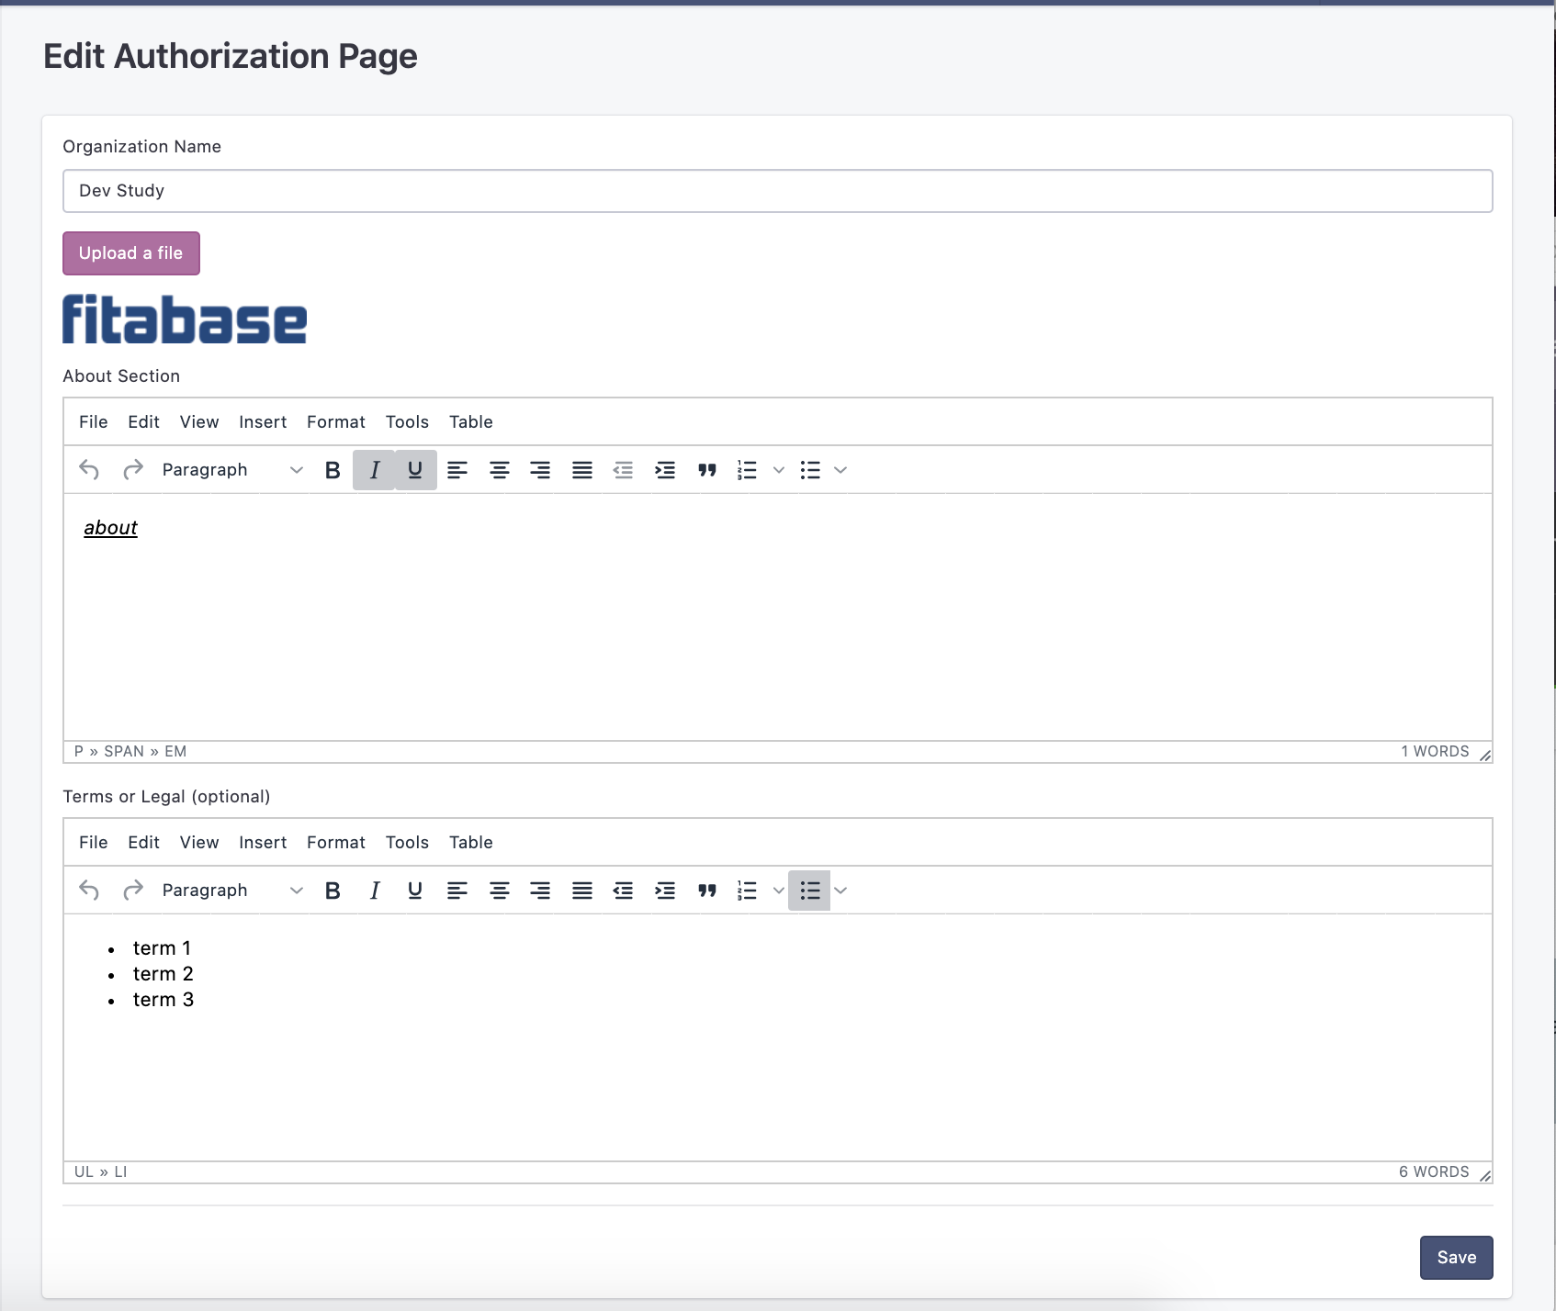Select the EM element in About path bar
This screenshot has width=1556, height=1311.
click(x=175, y=752)
